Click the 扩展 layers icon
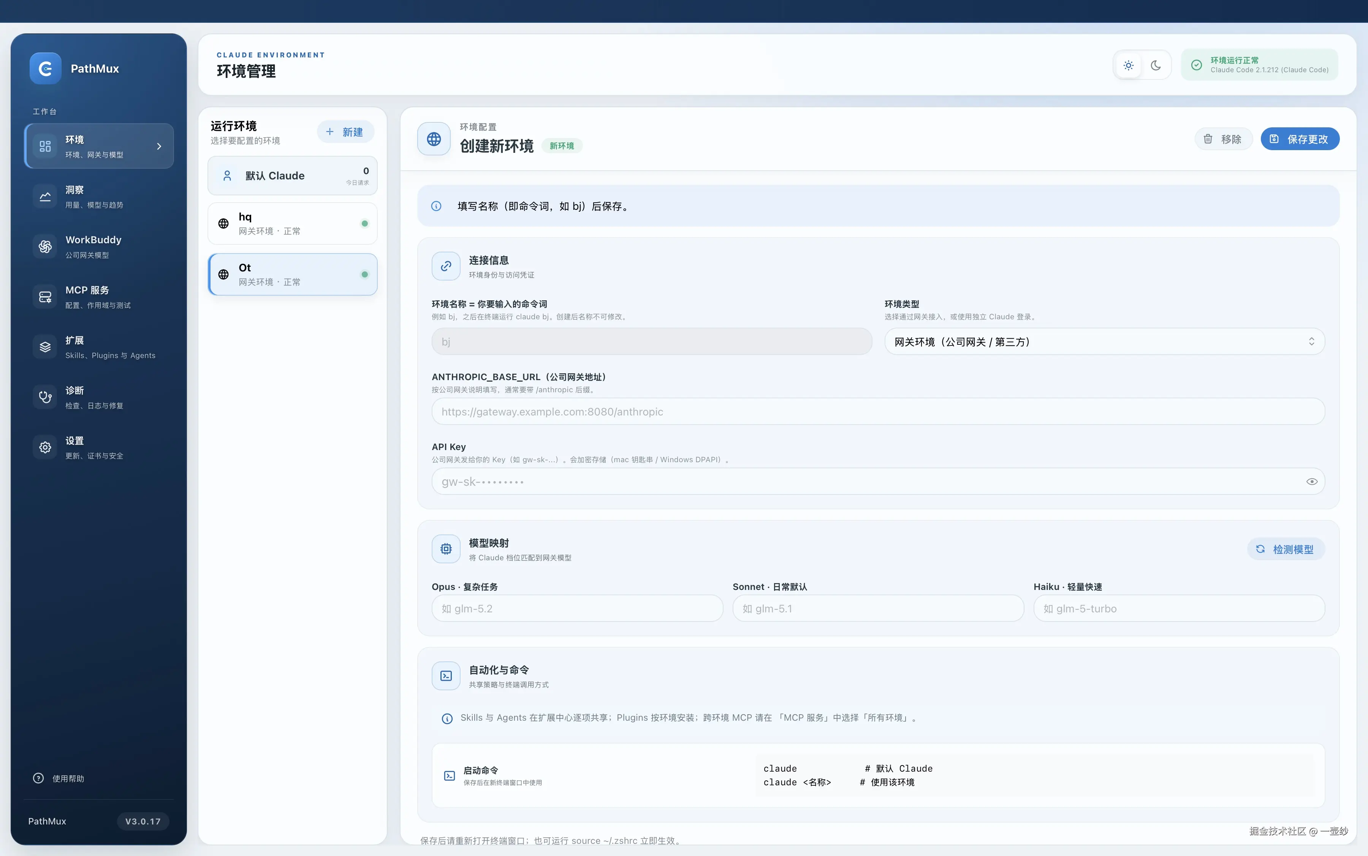1368x856 pixels. [x=45, y=347]
